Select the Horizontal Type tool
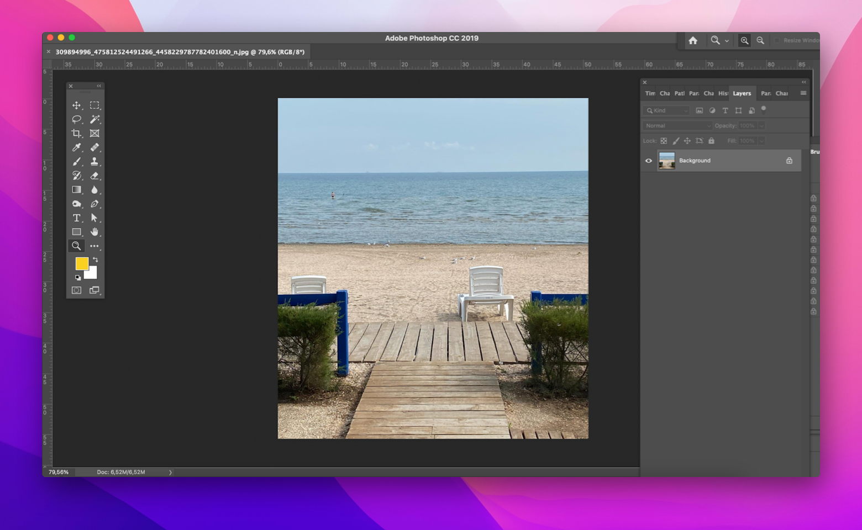The width and height of the screenshot is (862, 530). [x=76, y=218]
